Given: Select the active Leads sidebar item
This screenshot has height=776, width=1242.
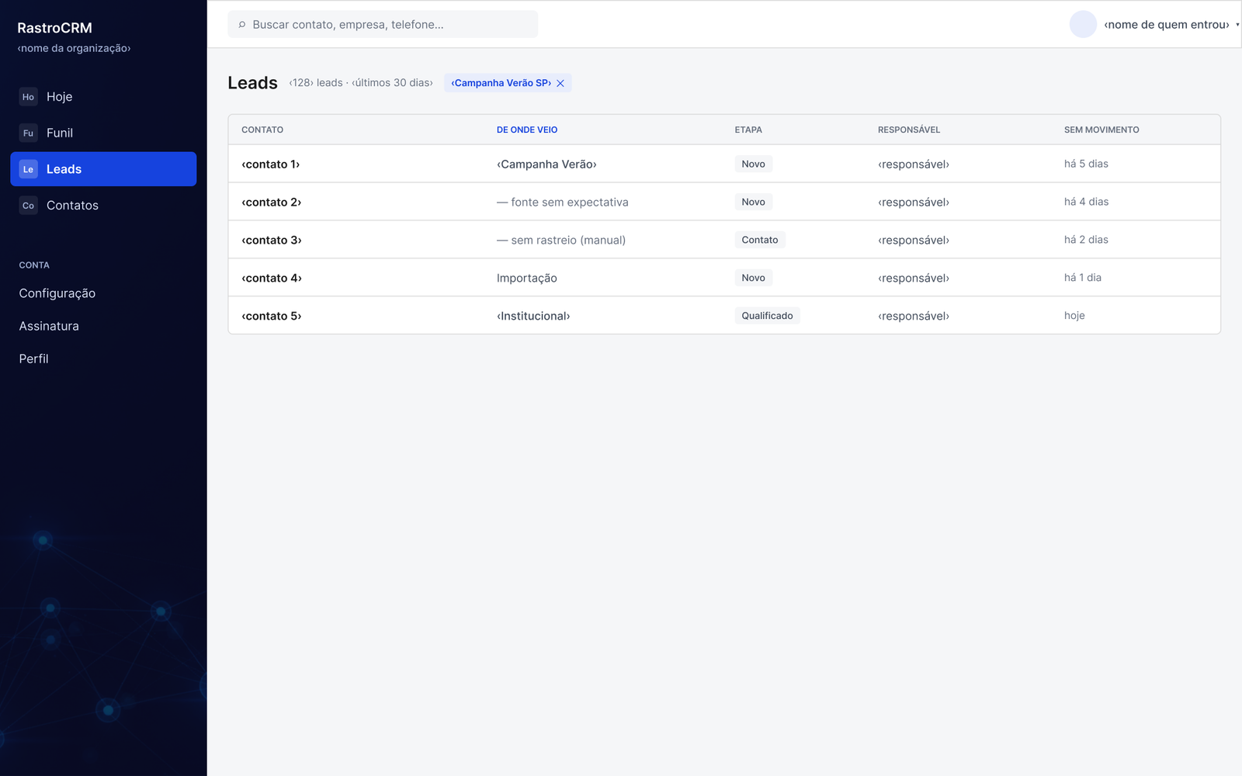Looking at the screenshot, I should tap(103, 169).
